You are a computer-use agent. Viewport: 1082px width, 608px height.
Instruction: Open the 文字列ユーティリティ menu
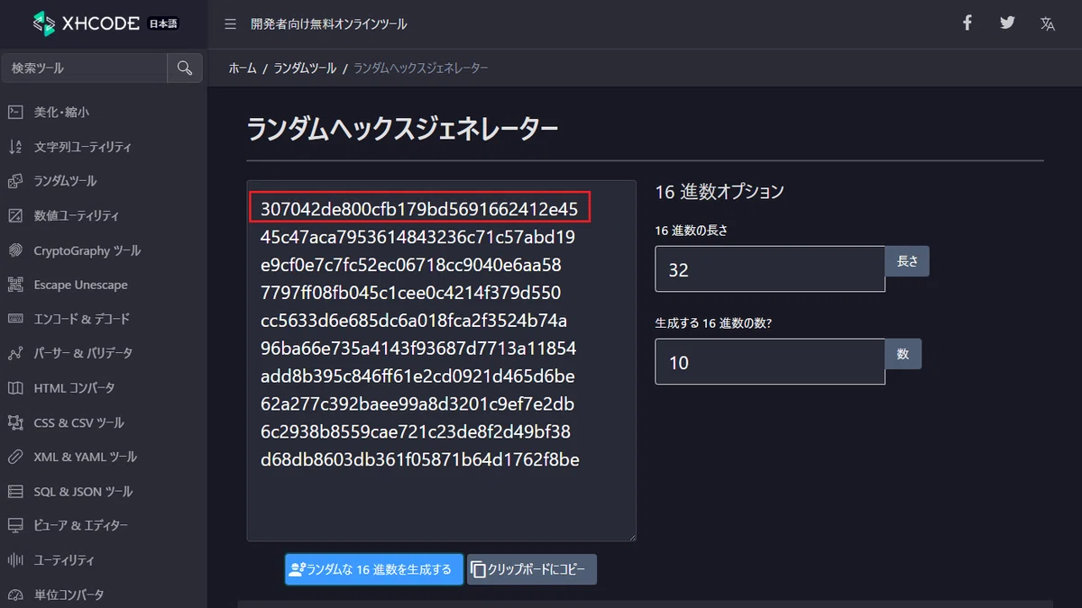tap(70, 147)
